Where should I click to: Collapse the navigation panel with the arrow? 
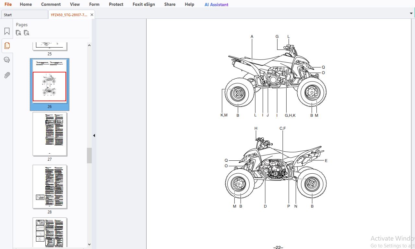tap(94, 135)
